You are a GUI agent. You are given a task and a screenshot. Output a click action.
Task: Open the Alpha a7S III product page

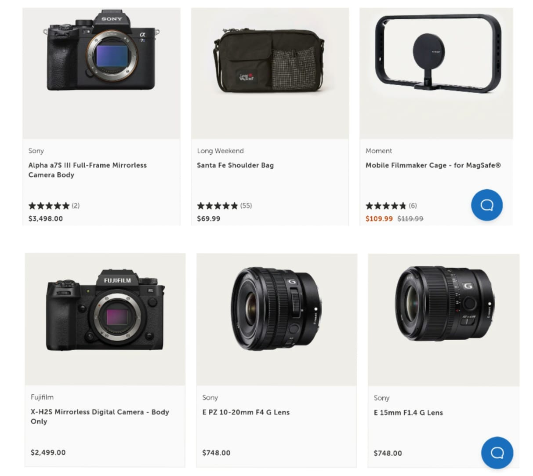point(87,170)
